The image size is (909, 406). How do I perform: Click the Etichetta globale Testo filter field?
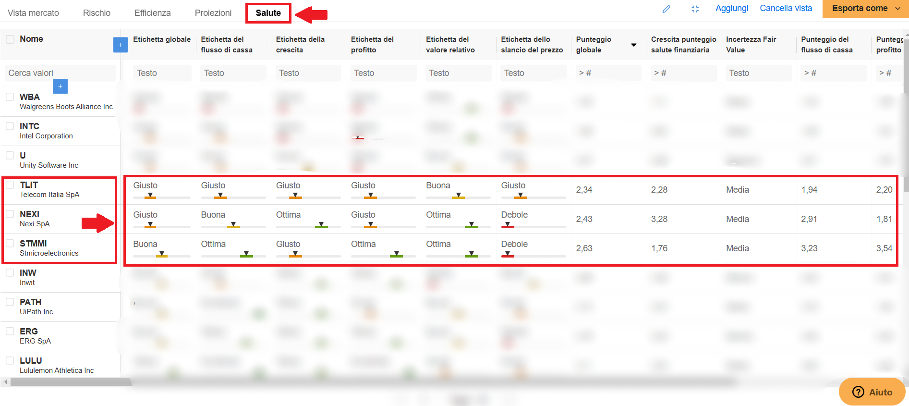pos(162,73)
